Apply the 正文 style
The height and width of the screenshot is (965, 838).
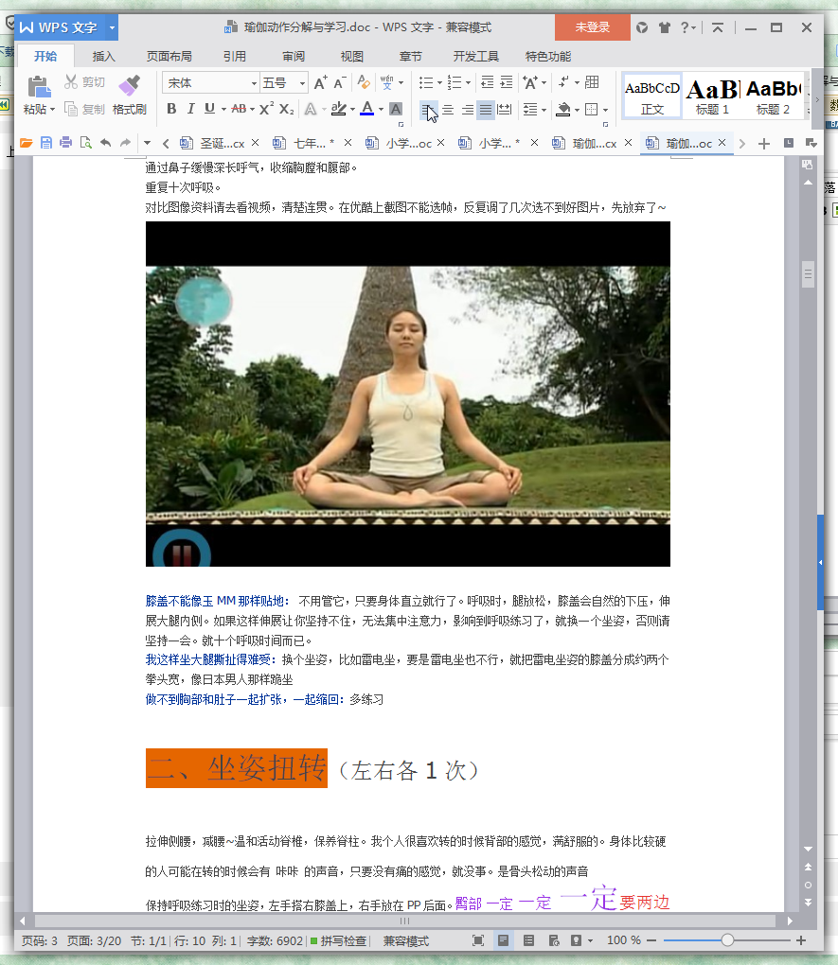[x=651, y=96]
